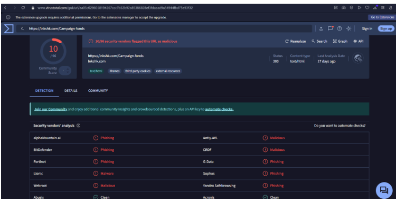Click the info icon next to Security vendors' analysis
Viewport: 396px width, 202px height.
[x=78, y=126]
